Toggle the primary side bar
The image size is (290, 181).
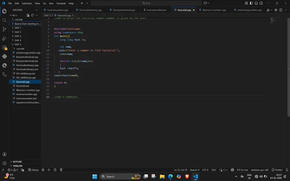pyautogui.click(x=251, y=3)
